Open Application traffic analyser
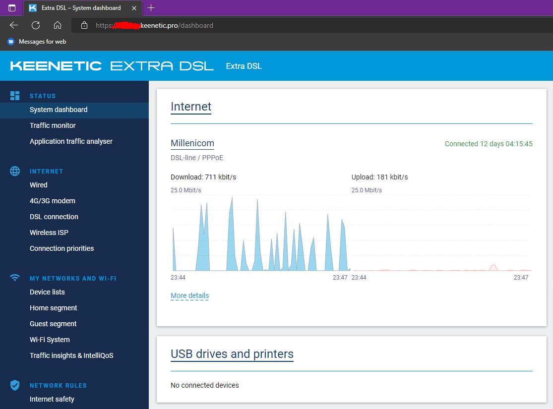 click(71, 141)
